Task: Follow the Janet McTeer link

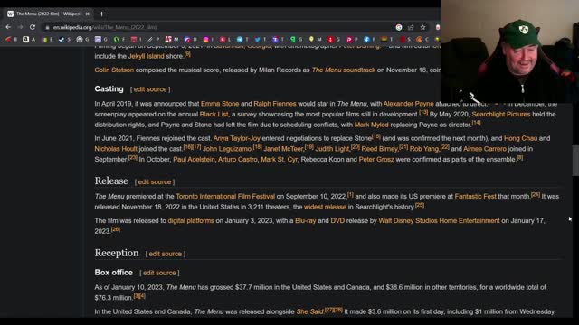Action: pyautogui.click(x=283, y=149)
